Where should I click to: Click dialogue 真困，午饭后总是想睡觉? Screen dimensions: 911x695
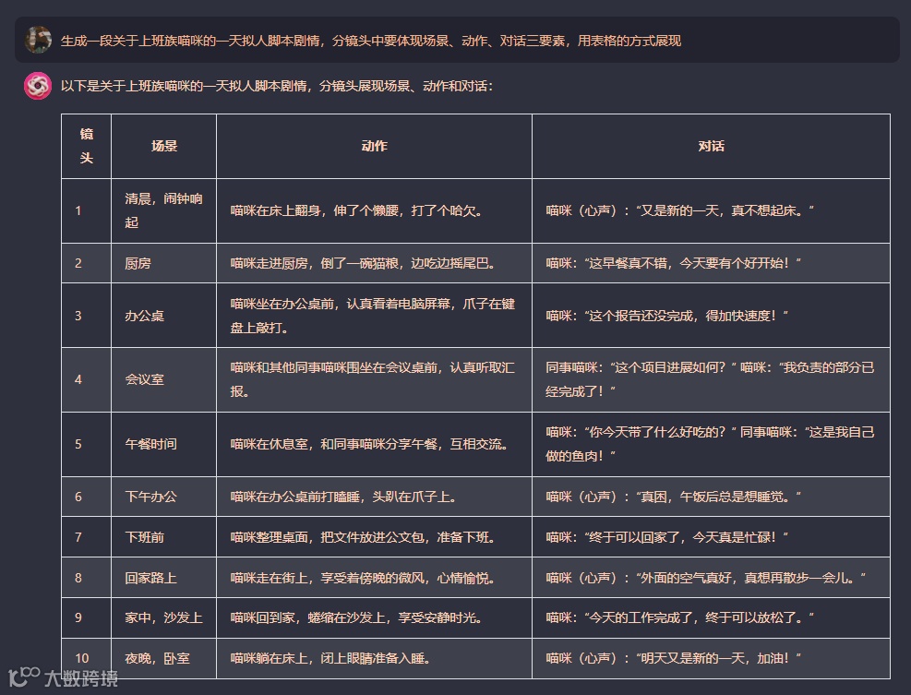tap(711, 497)
